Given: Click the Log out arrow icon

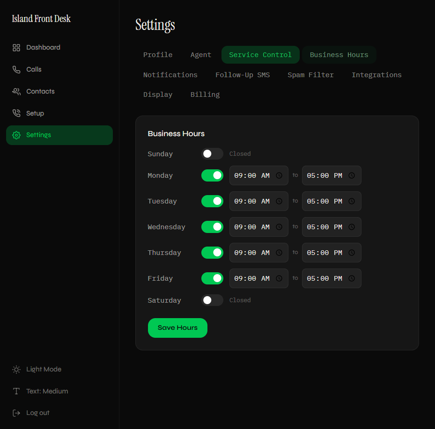Looking at the screenshot, I should (x=16, y=413).
